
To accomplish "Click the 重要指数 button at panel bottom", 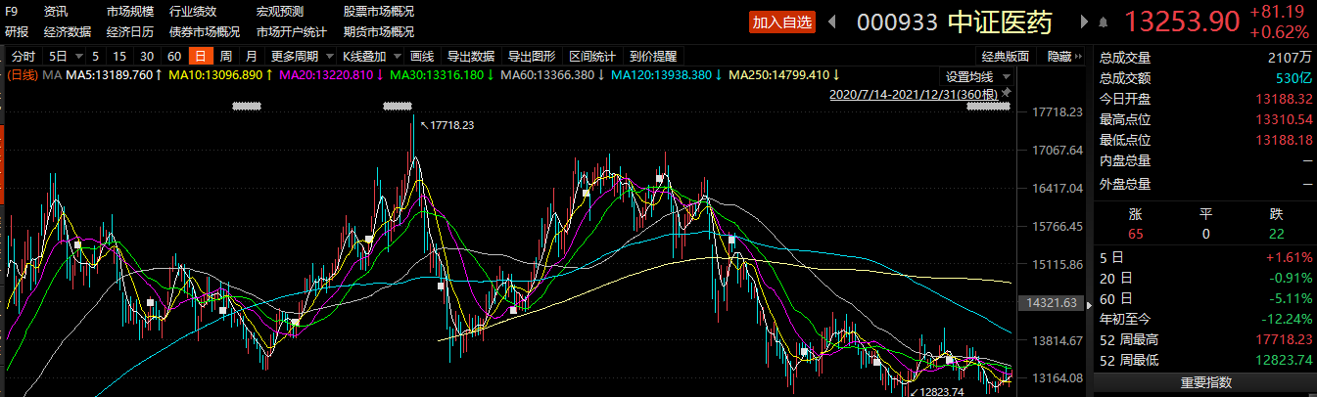I will [x=1205, y=382].
